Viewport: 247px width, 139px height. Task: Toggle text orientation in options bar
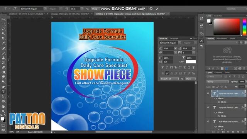(15, 9)
